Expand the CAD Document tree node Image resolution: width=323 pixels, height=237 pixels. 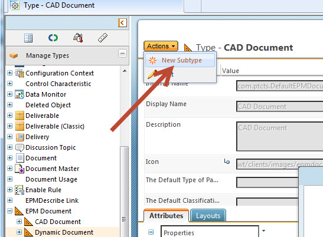pos(19,221)
